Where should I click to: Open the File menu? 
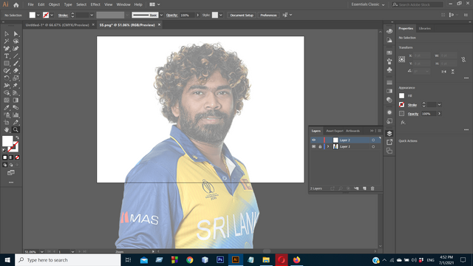pyautogui.click(x=30, y=4)
